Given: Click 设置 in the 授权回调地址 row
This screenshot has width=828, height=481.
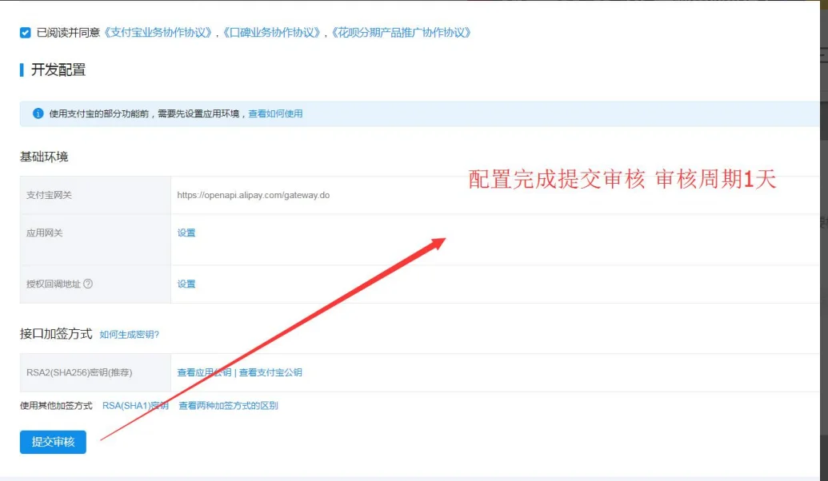Looking at the screenshot, I should 186,284.
